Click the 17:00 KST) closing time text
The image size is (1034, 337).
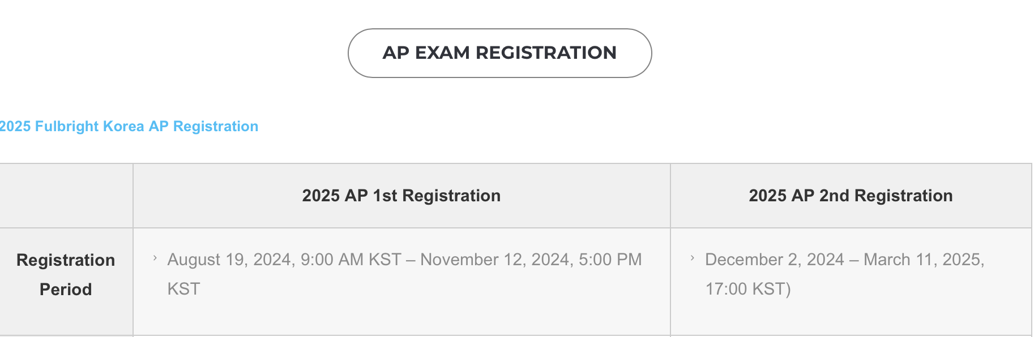(747, 289)
